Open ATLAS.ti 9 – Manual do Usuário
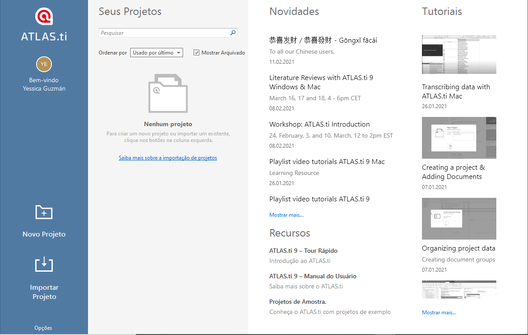 pyautogui.click(x=313, y=277)
